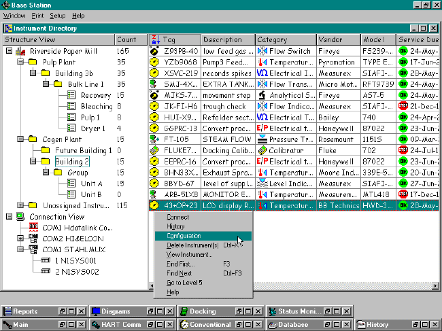This screenshot has width=442, height=331.
Task: Click the E/P icon in GGPRC-13 row
Action: (262, 128)
